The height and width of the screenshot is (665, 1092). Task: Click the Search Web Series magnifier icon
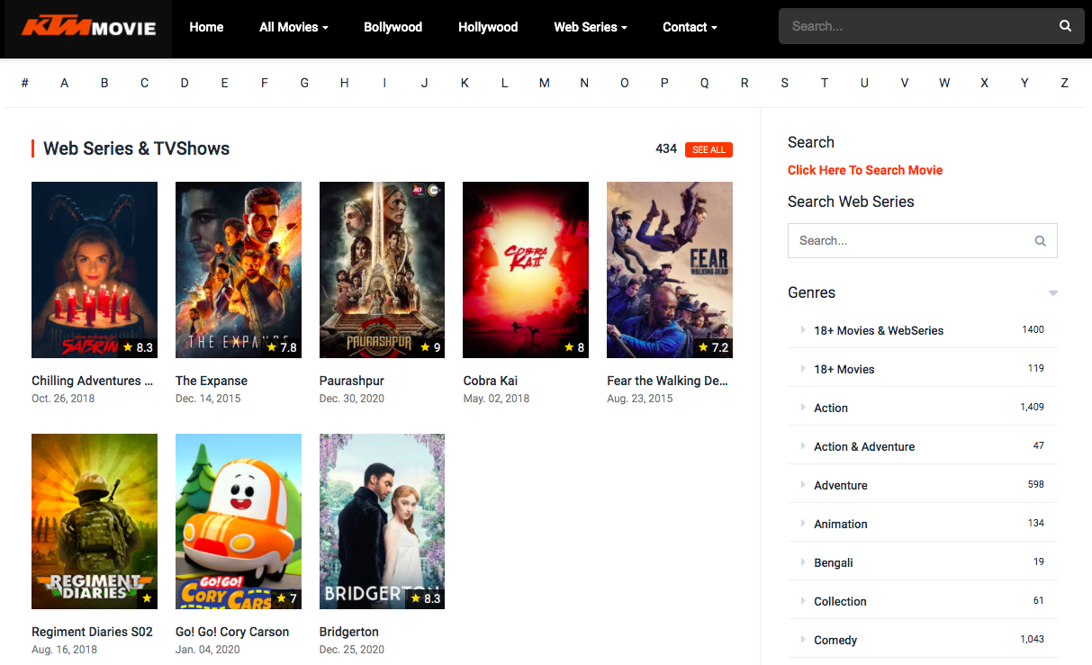click(1040, 241)
